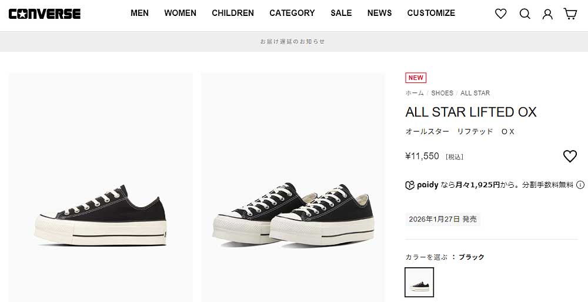588x302 pixels.
Task: Click the Paidy info circle icon
Action: (580, 185)
